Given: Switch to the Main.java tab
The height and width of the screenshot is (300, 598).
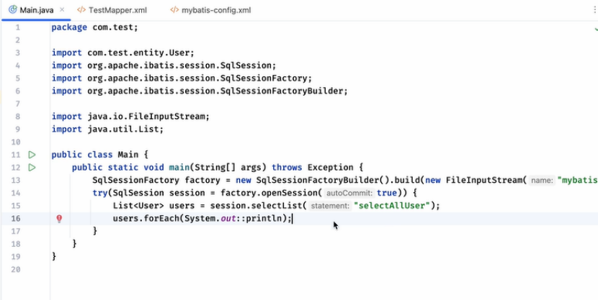Looking at the screenshot, I should point(36,10).
